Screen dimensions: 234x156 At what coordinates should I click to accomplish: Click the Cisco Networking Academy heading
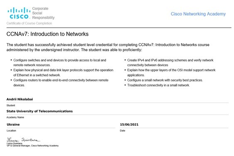pos(198,14)
